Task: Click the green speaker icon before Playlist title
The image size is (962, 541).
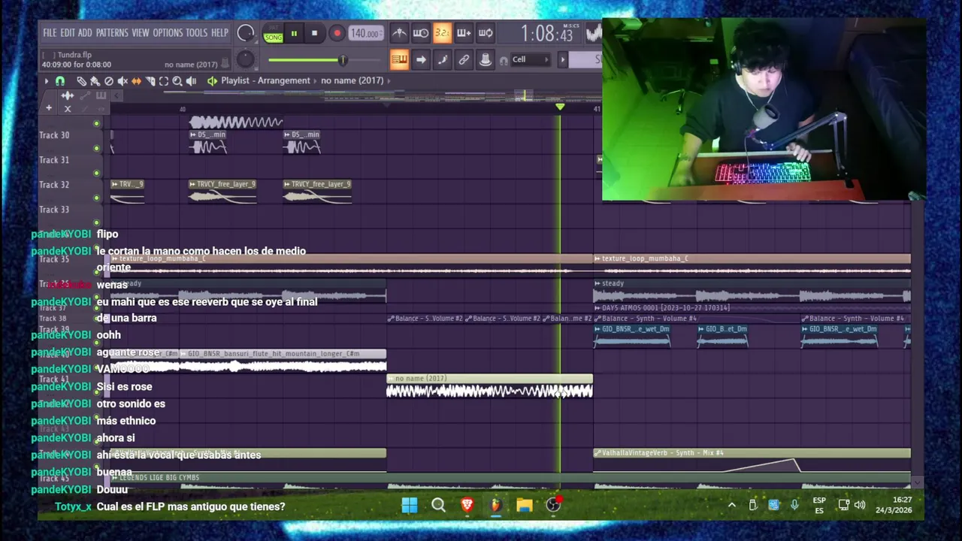Action: 212,81
